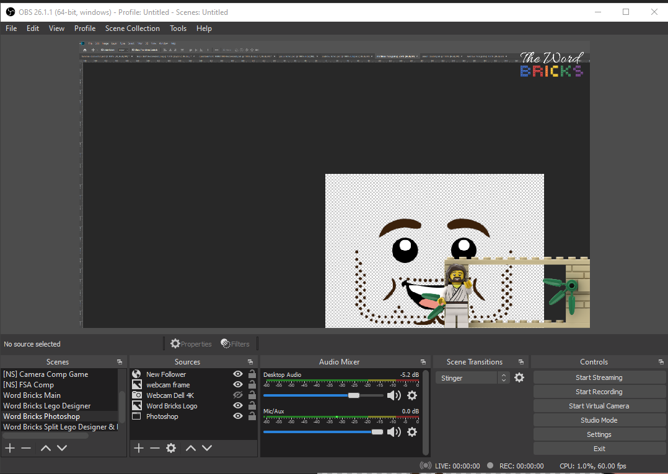
Task: Open Mic/Aux audio settings gear
Action: 412,432
